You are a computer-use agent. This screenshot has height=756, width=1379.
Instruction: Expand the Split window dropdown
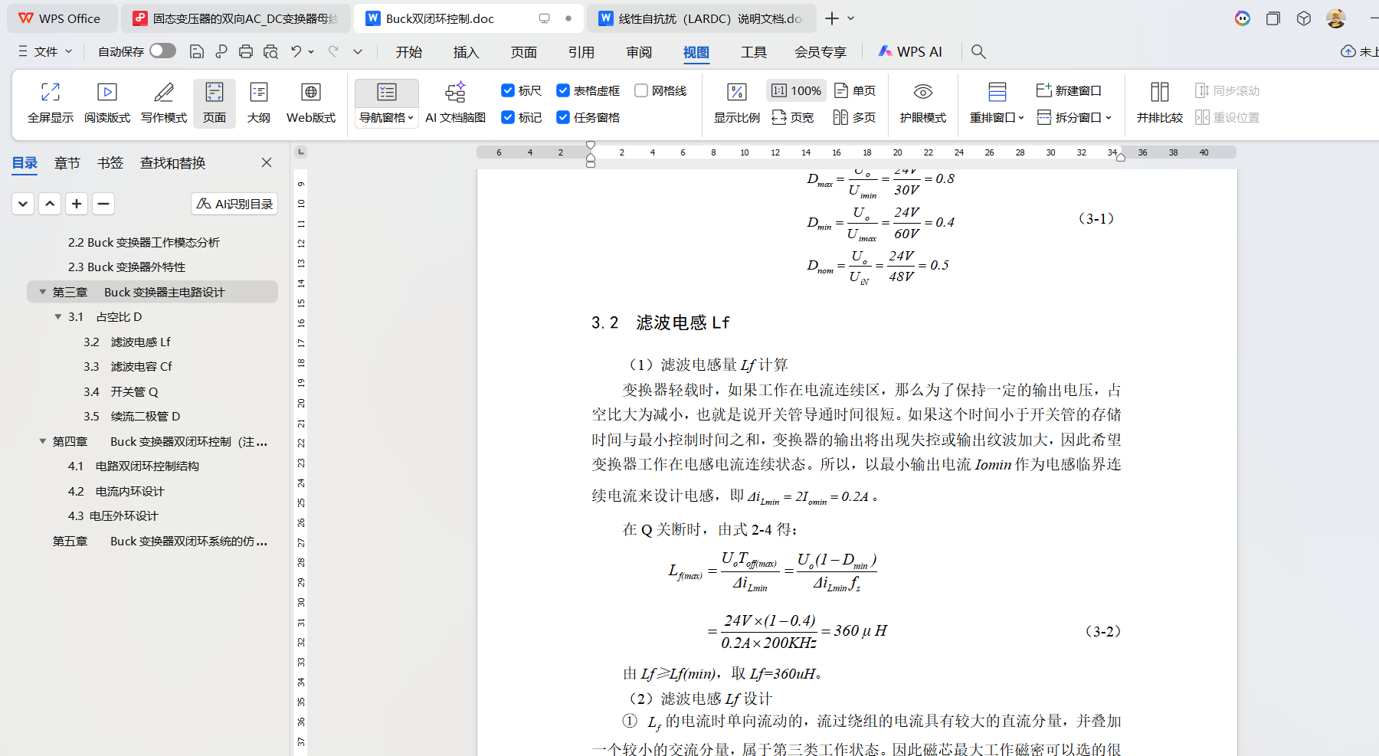[x=1108, y=117]
